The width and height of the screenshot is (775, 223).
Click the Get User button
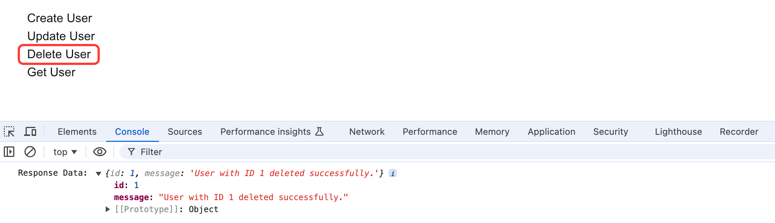51,72
